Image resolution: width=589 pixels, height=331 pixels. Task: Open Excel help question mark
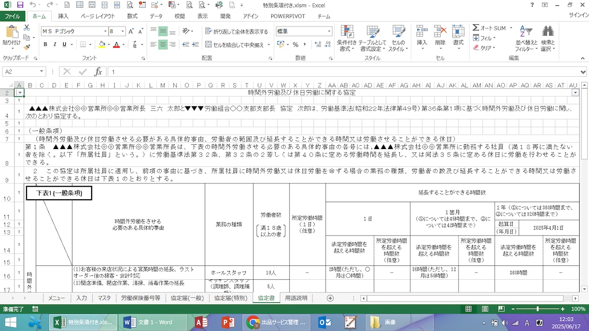click(532, 5)
